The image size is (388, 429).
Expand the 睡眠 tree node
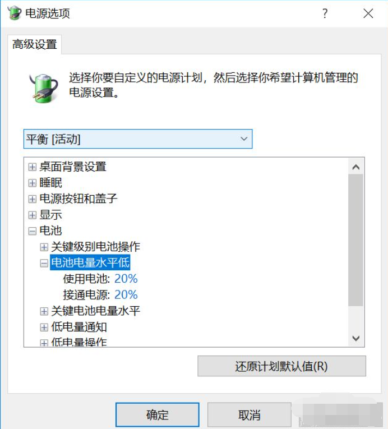tap(33, 183)
